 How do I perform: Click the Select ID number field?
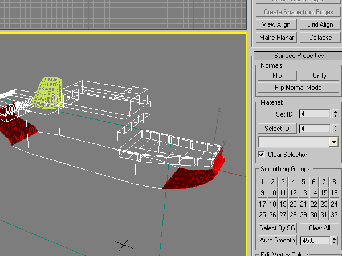coord(314,129)
